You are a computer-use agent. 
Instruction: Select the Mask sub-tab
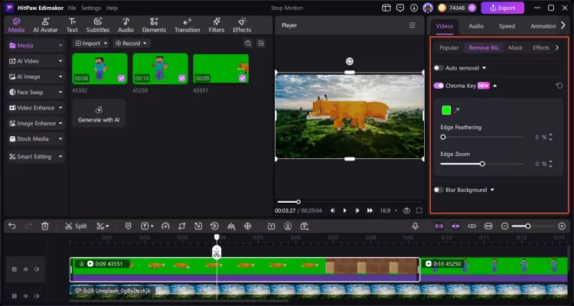515,47
